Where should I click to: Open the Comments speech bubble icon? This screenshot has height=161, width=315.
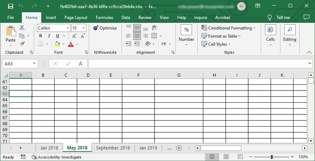pos(306,18)
